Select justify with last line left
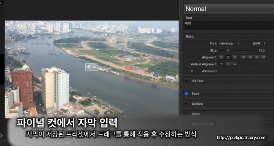This screenshot has height=146, width=274. click(244, 57)
